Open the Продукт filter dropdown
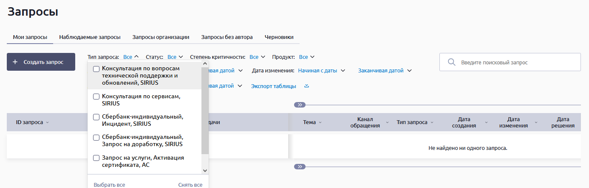589x188 pixels. point(306,57)
